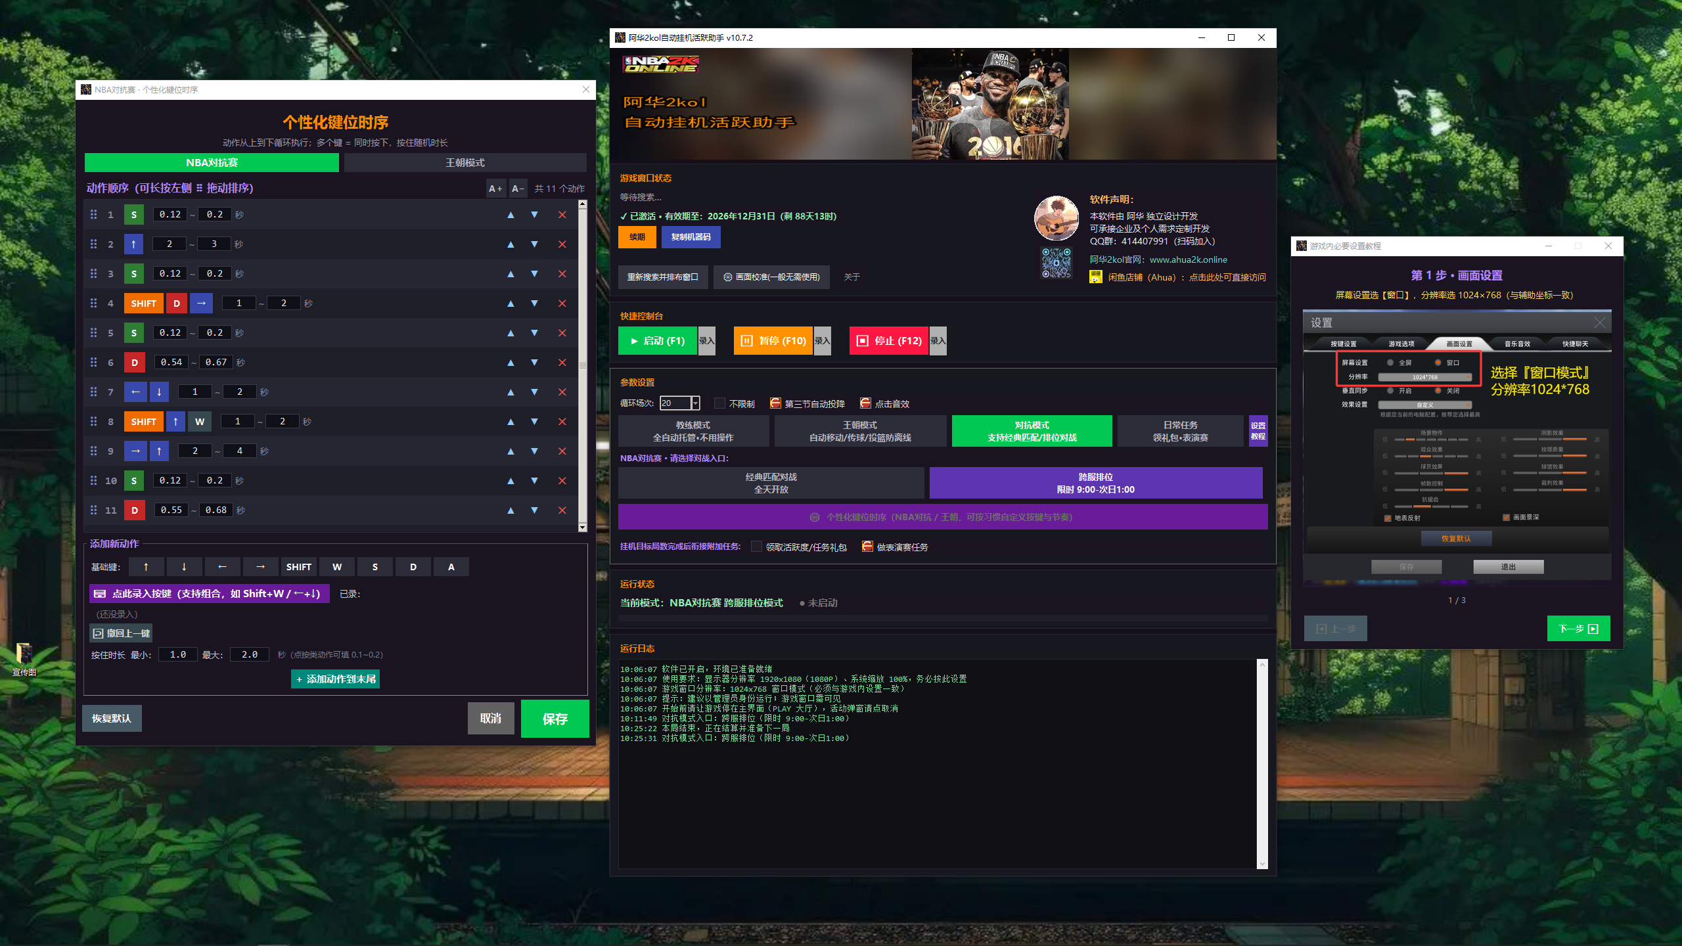
Task: Click the A+ font increase button
Action: [495, 189]
